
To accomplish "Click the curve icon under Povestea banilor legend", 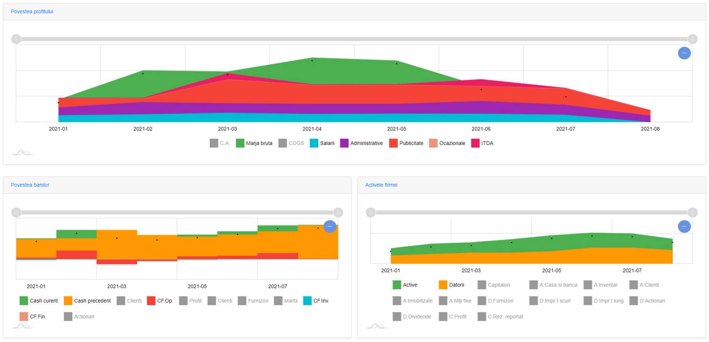I will click(22, 326).
